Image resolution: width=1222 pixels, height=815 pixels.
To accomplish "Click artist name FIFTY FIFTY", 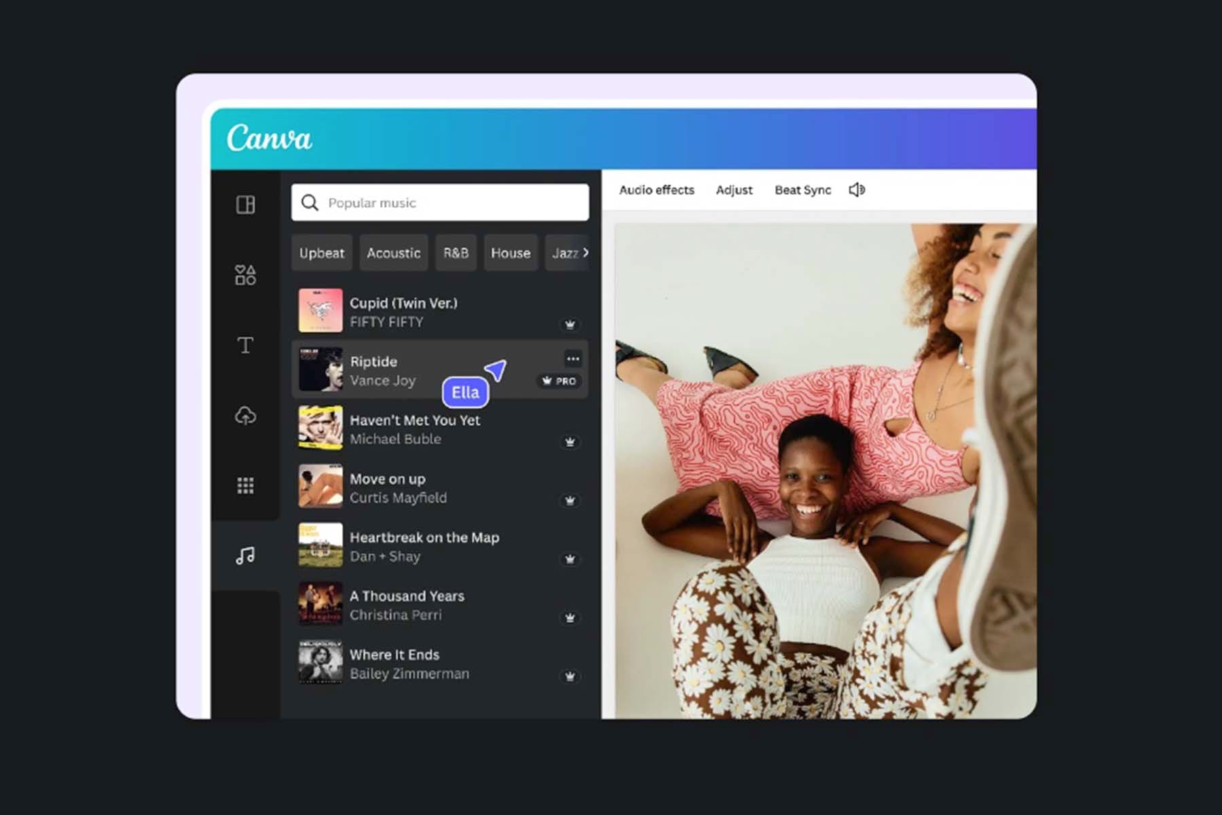I will [386, 322].
